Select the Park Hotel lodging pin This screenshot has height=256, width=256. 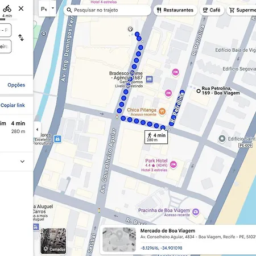[x=174, y=164]
